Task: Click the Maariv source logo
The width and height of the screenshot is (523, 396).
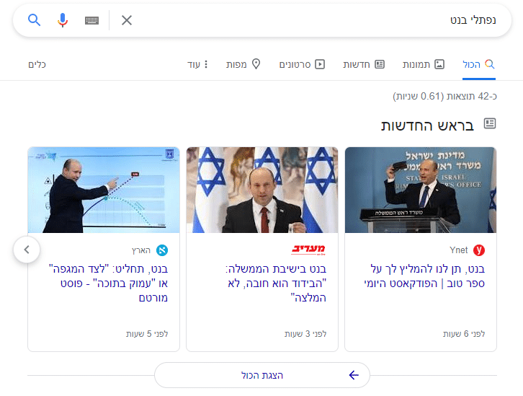Action: click(x=309, y=250)
